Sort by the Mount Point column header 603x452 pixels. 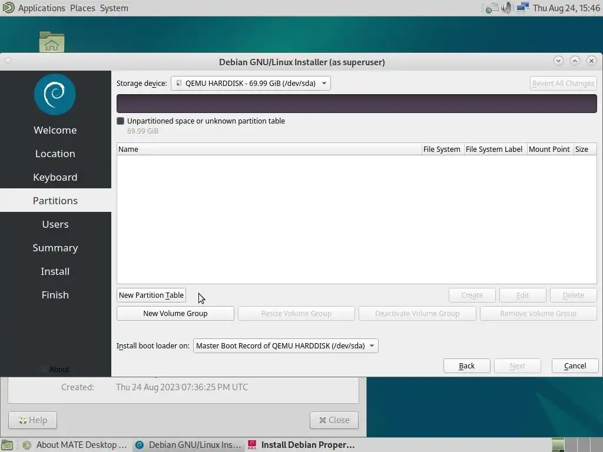click(549, 149)
